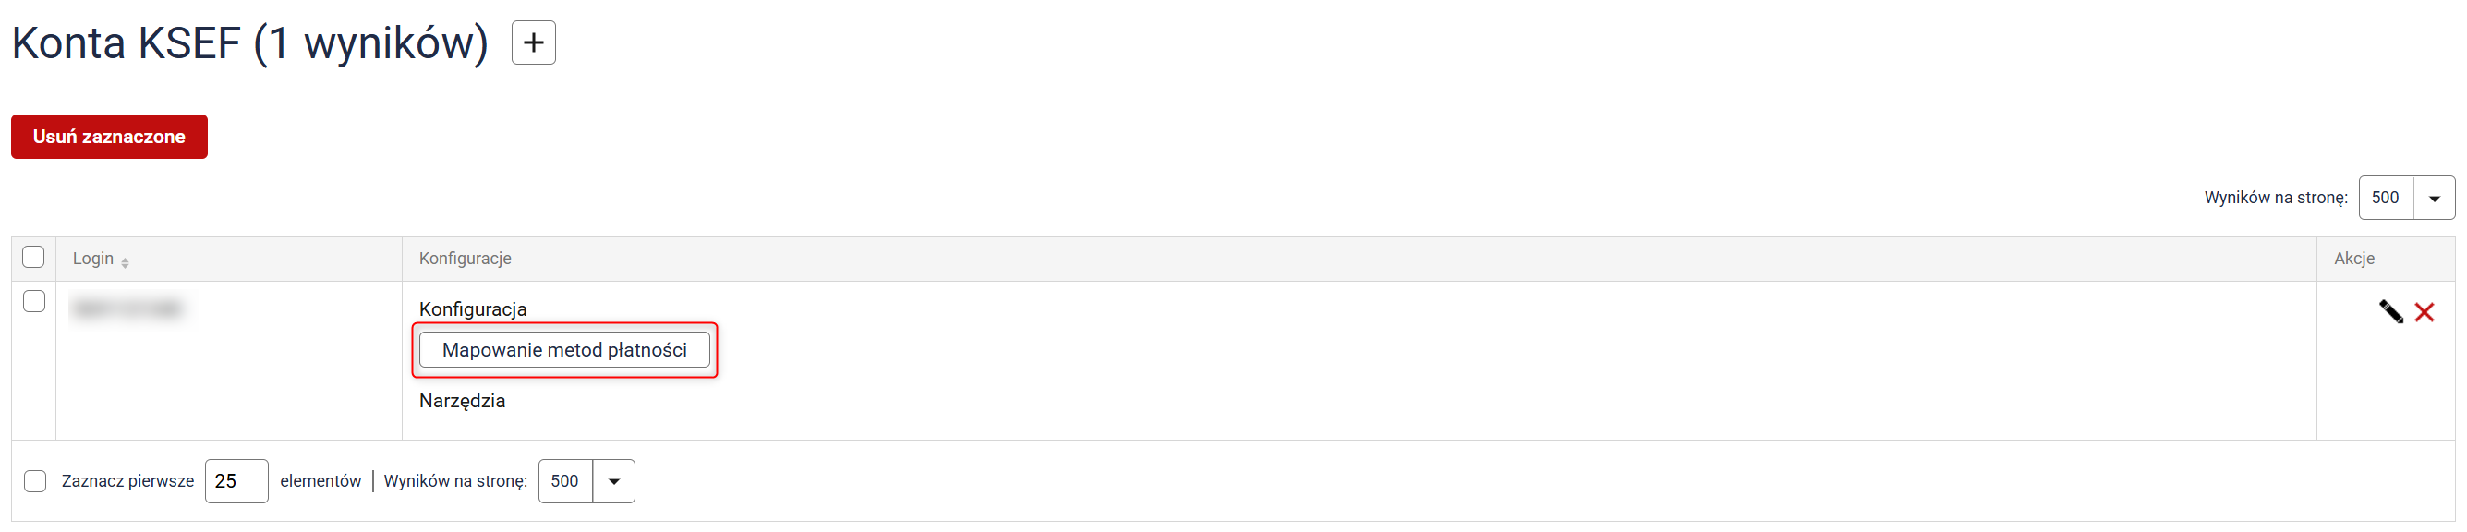This screenshot has height=532, width=2467.
Task: Click the Akcje column header
Action: (2354, 259)
